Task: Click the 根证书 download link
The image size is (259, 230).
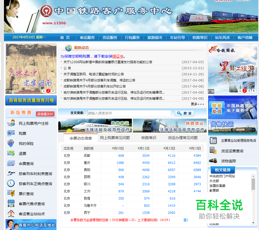Action: click(x=118, y=56)
